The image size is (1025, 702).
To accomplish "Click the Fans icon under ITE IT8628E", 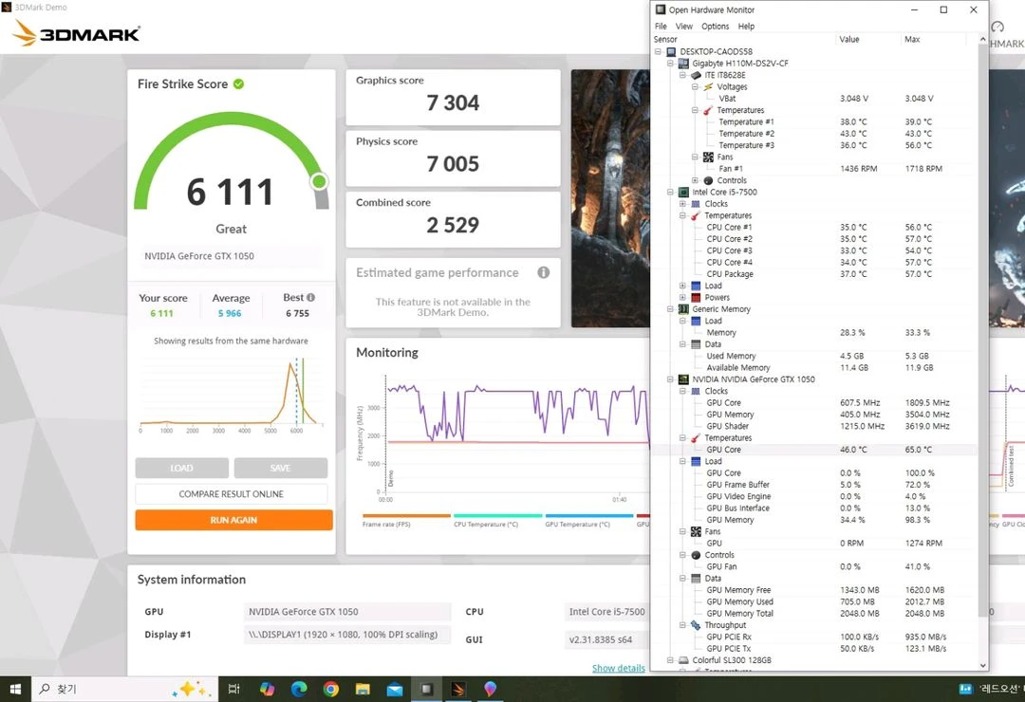I will 708,157.
